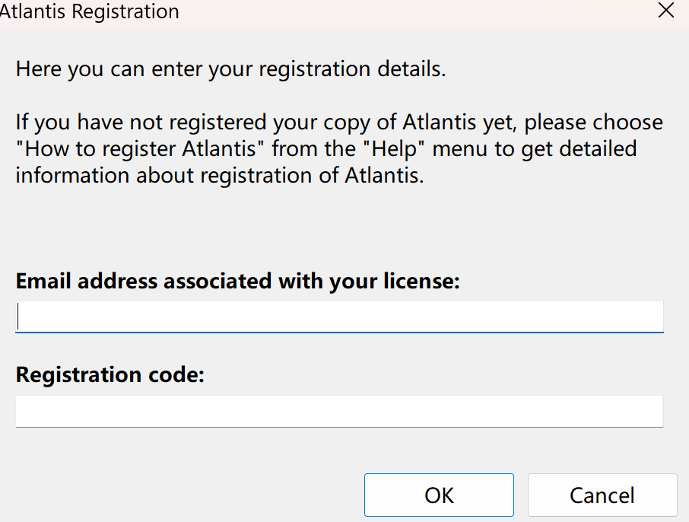This screenshot has height=522, width=689.
Task: Select the "Registration code:" label
Action: pos(110,375)
